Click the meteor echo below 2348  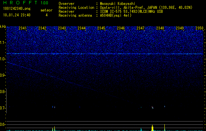point(153,107)
